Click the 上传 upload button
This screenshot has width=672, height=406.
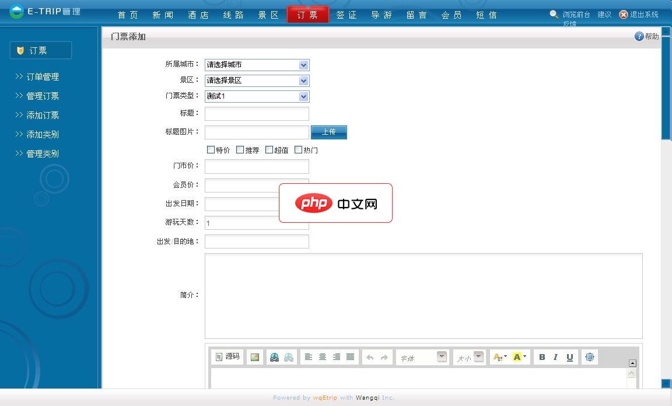pyautogui.click(x=328, y=132)
